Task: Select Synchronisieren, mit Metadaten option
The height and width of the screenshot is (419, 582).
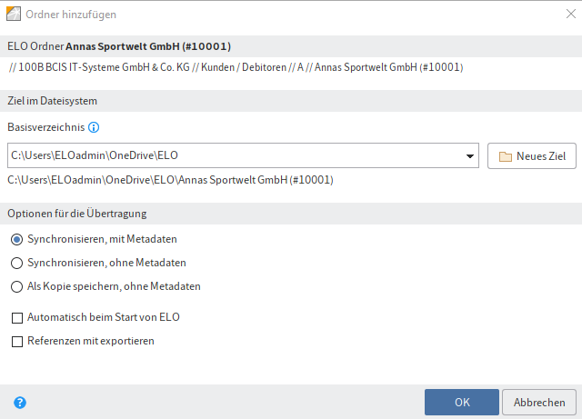Action: click(x=16, y=239)
